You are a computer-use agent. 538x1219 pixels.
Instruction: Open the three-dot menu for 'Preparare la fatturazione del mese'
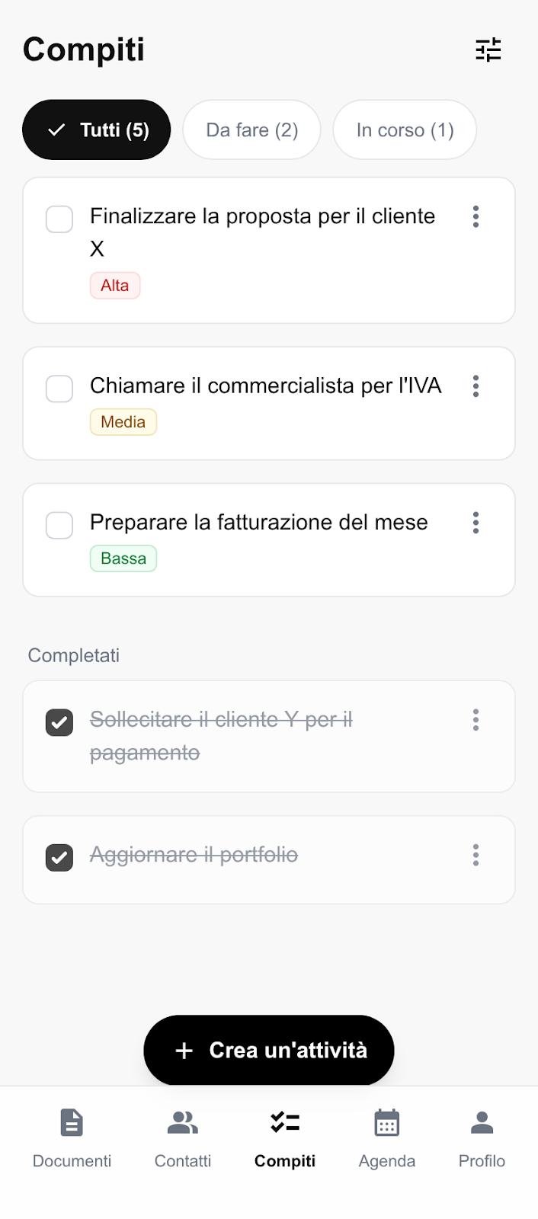[476, 523]
